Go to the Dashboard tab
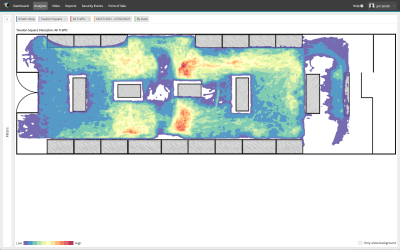 20,6
